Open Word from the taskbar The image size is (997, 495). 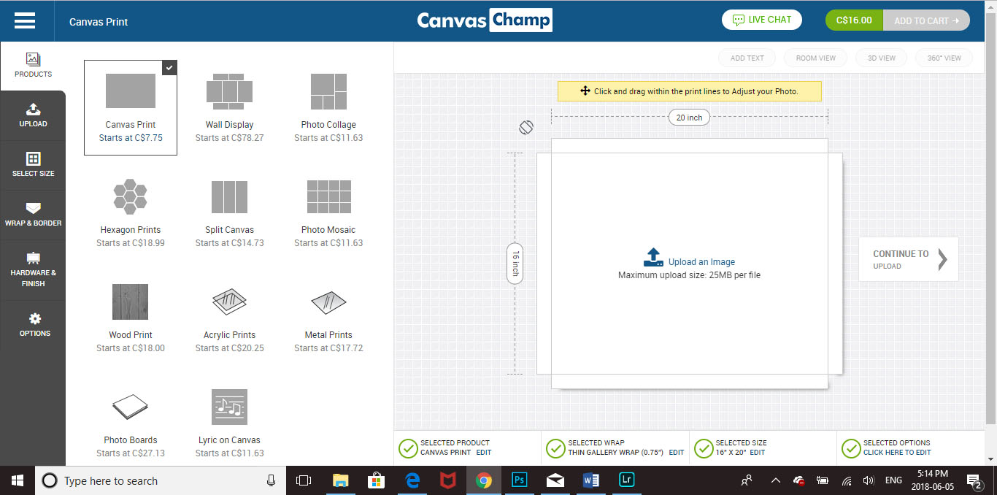[590, 480]
